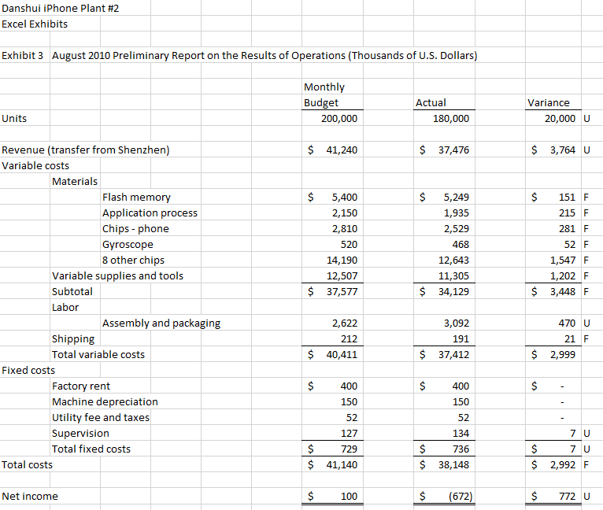603x510 pixels.
Task: Click actual revenue 37,476
Action: 453,150
